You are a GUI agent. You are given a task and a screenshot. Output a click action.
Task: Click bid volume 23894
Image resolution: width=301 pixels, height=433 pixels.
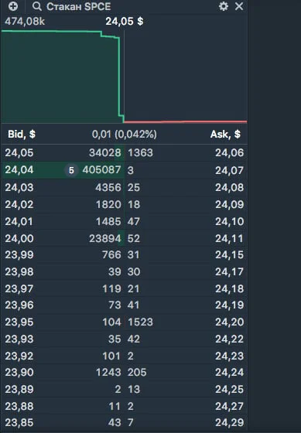click(x=105, y=238)
